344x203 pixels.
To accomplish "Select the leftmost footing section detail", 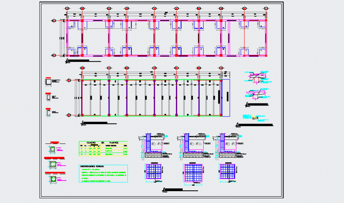I will 153,145.
